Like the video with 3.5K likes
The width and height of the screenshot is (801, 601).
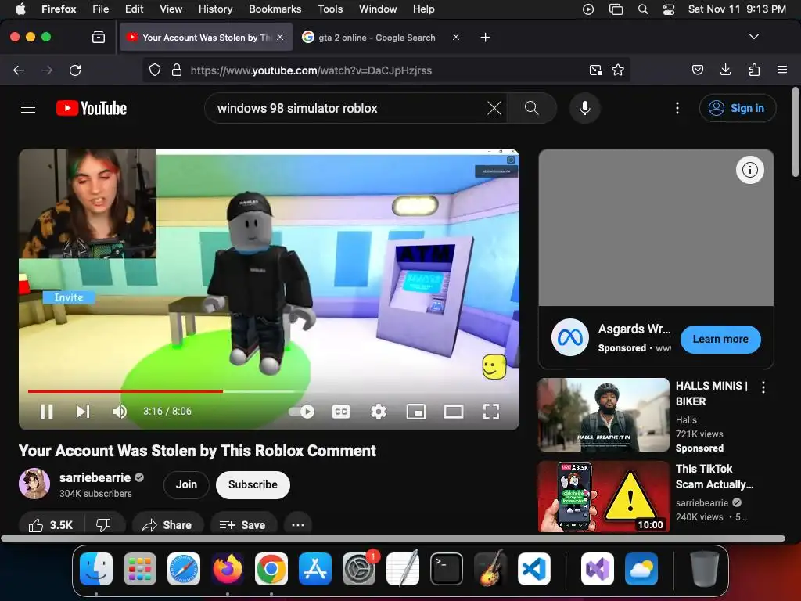click(x=51, y=525)
